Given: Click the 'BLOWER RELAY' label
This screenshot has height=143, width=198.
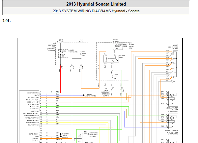Looking at the screenshot, I should (122, 56).
